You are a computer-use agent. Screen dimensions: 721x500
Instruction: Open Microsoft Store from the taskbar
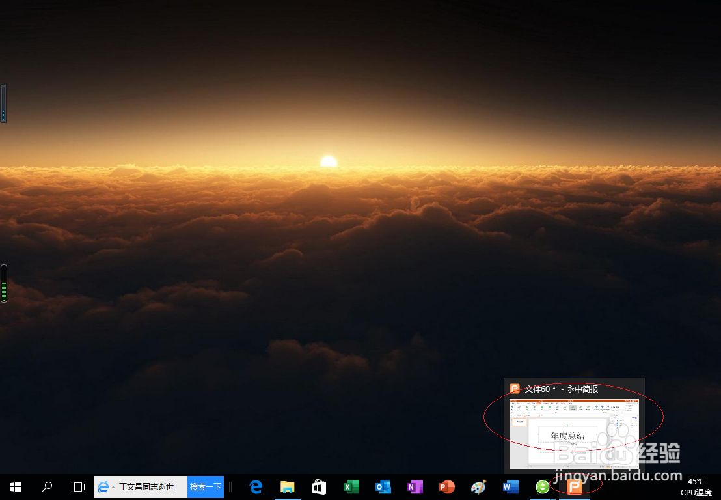[319, 487]
